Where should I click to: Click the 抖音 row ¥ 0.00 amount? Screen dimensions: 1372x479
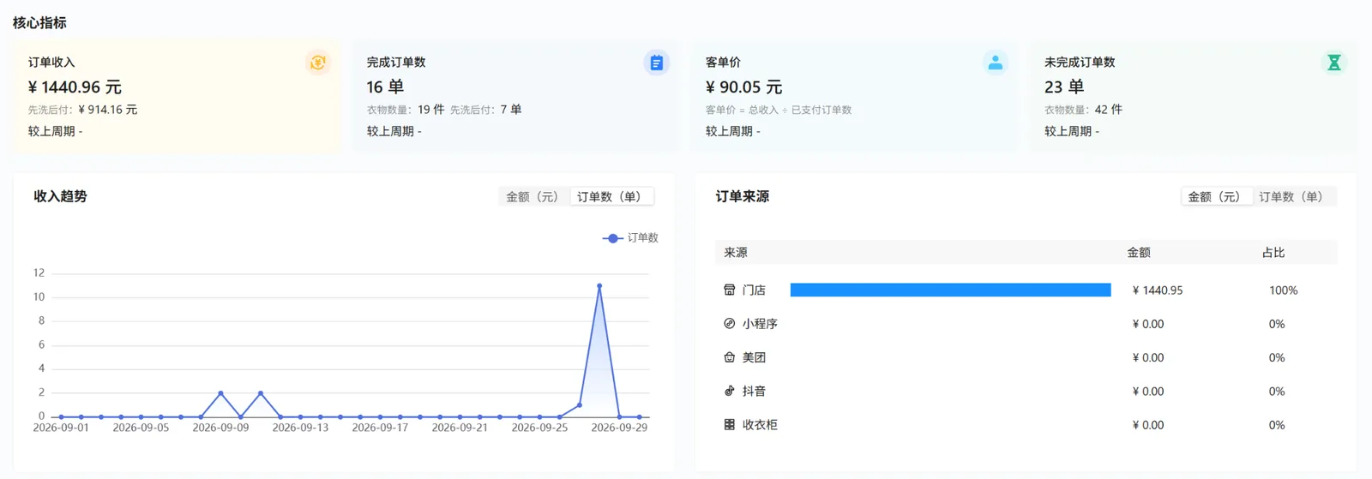(x=1148, y=391)
